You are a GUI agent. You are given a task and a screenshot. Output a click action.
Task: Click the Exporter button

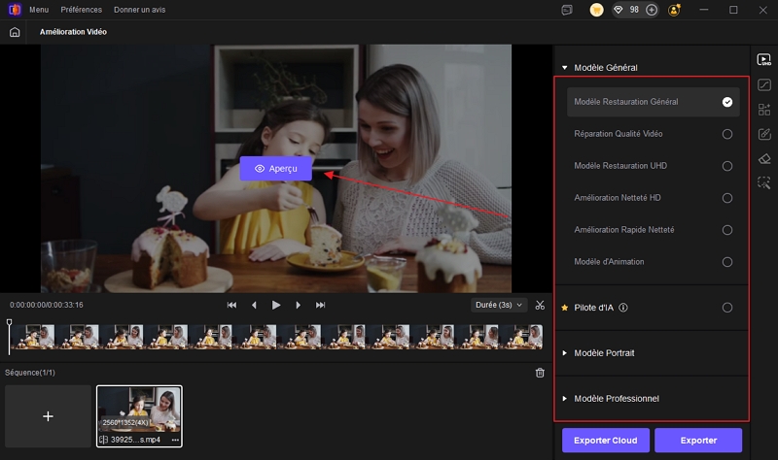point(698,440)
